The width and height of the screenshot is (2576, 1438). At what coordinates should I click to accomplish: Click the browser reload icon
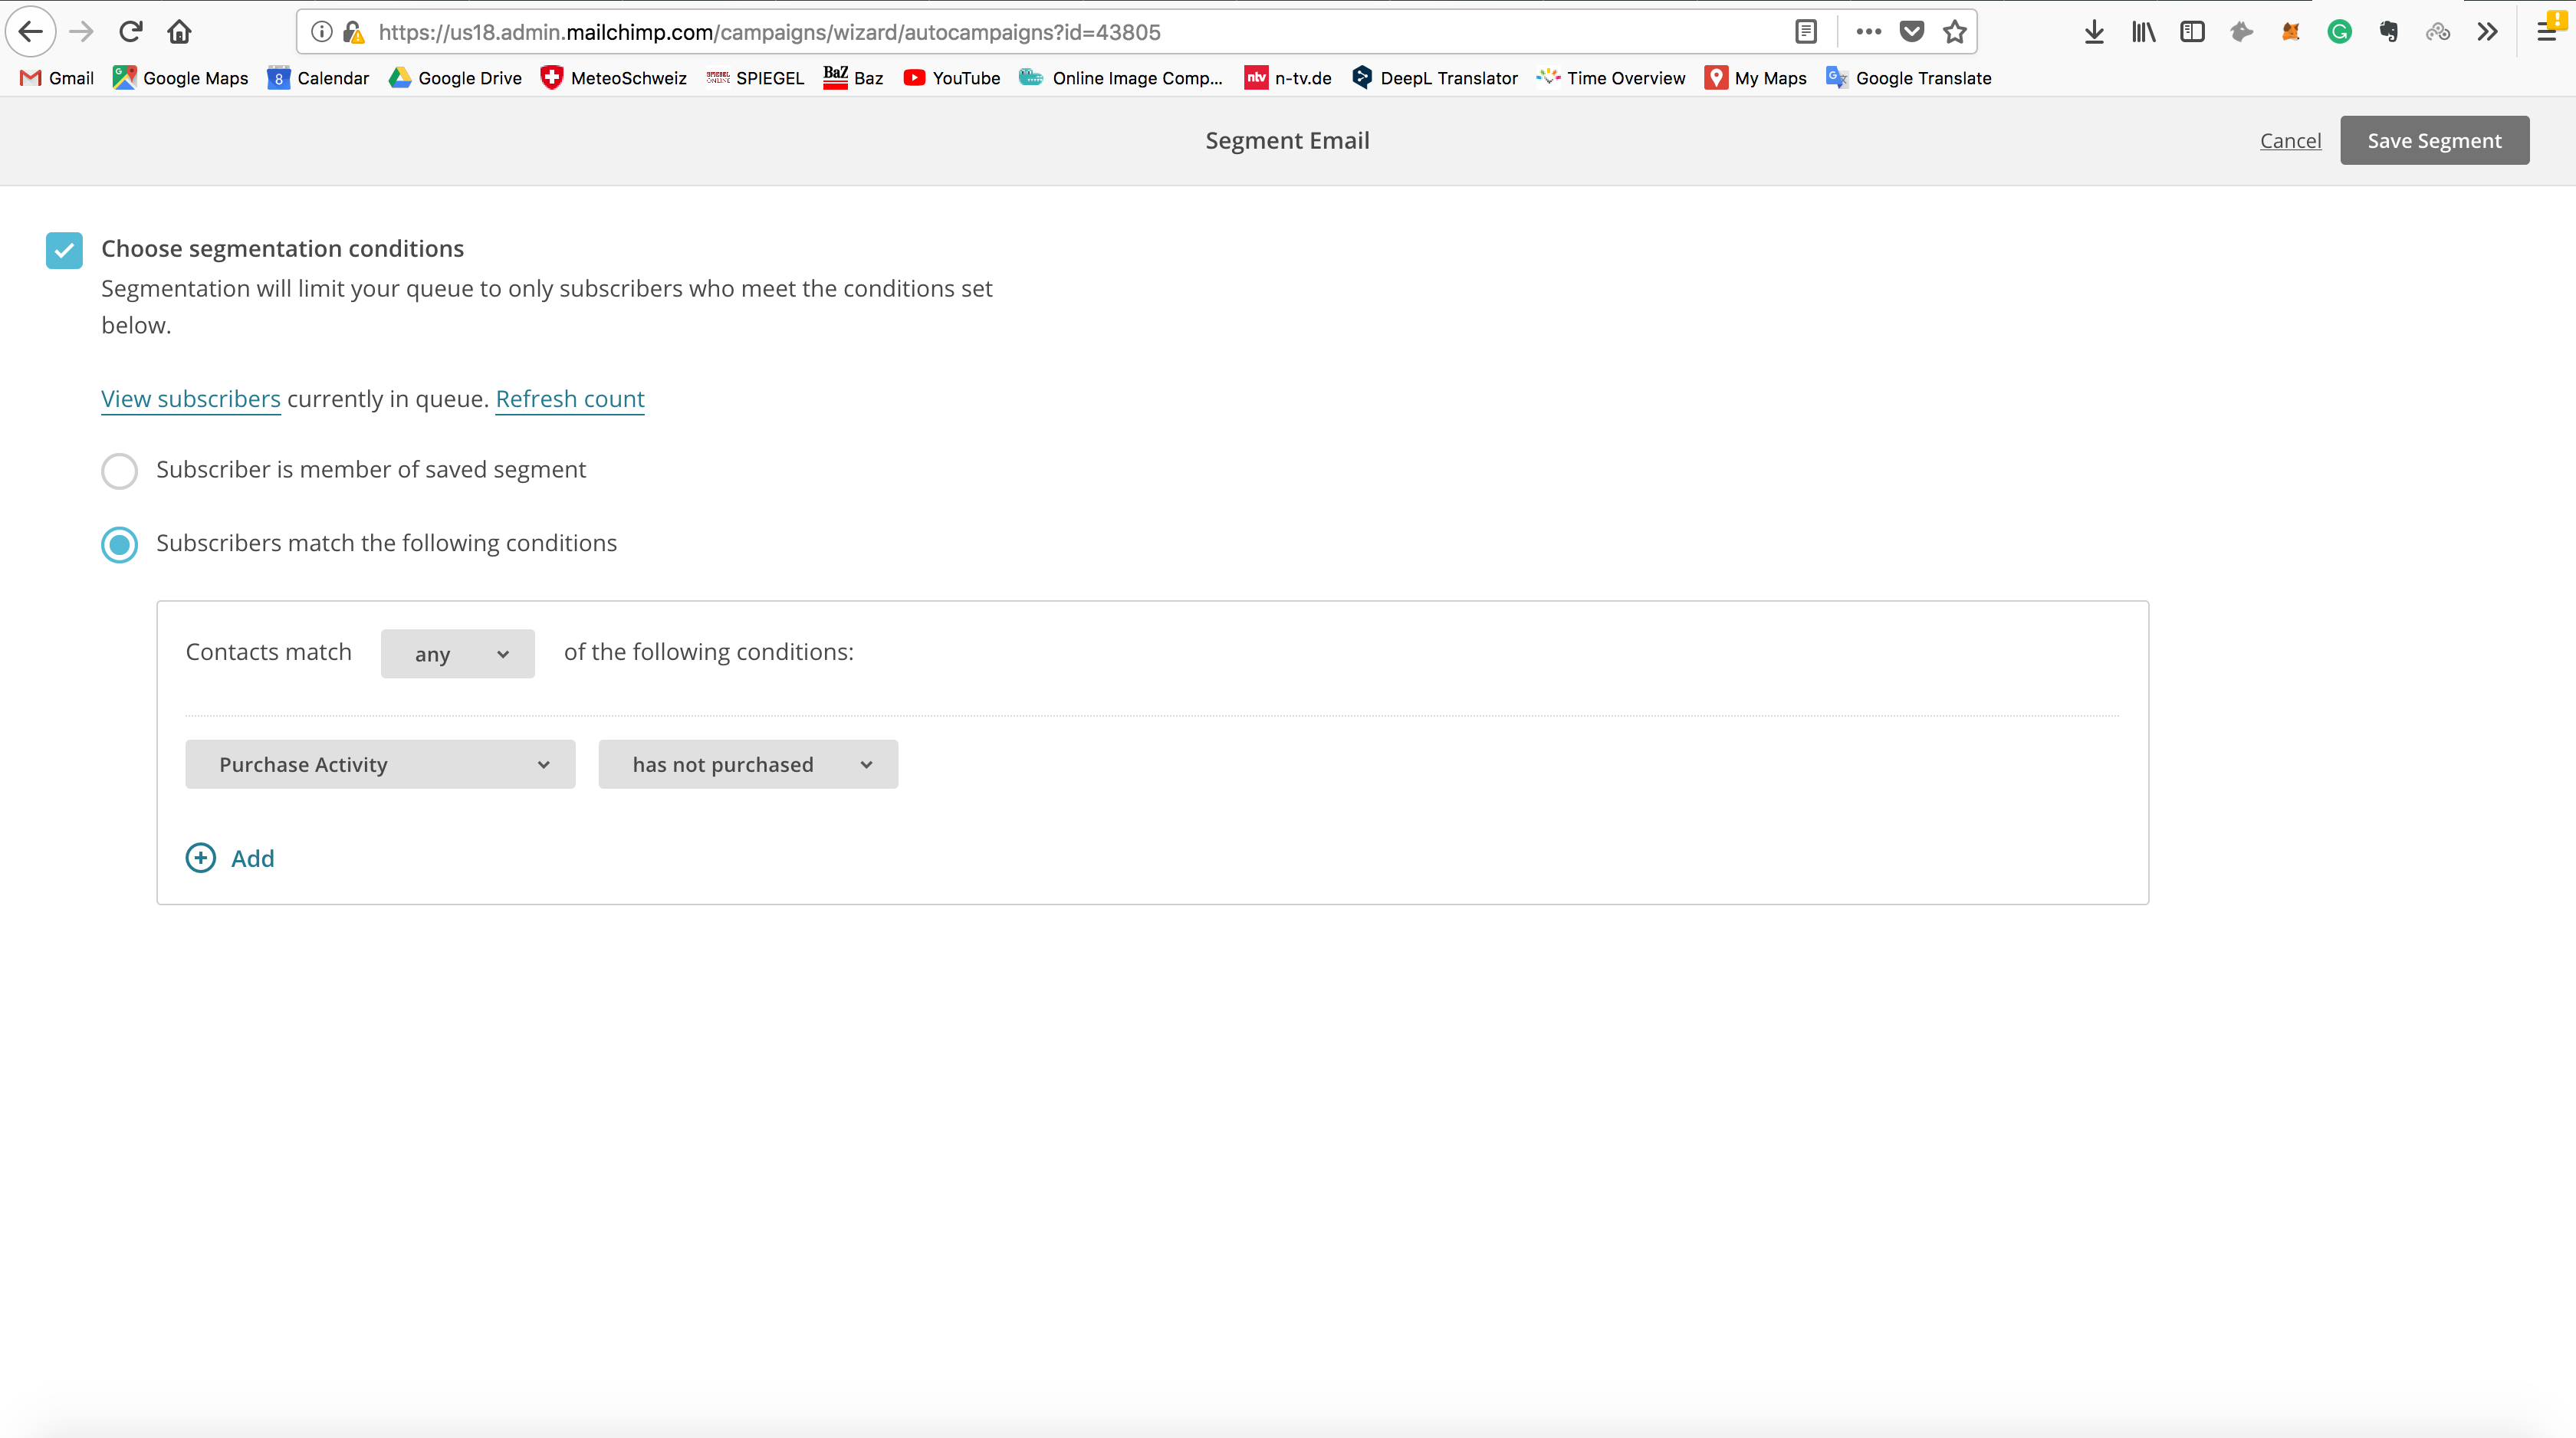[130, 32]
